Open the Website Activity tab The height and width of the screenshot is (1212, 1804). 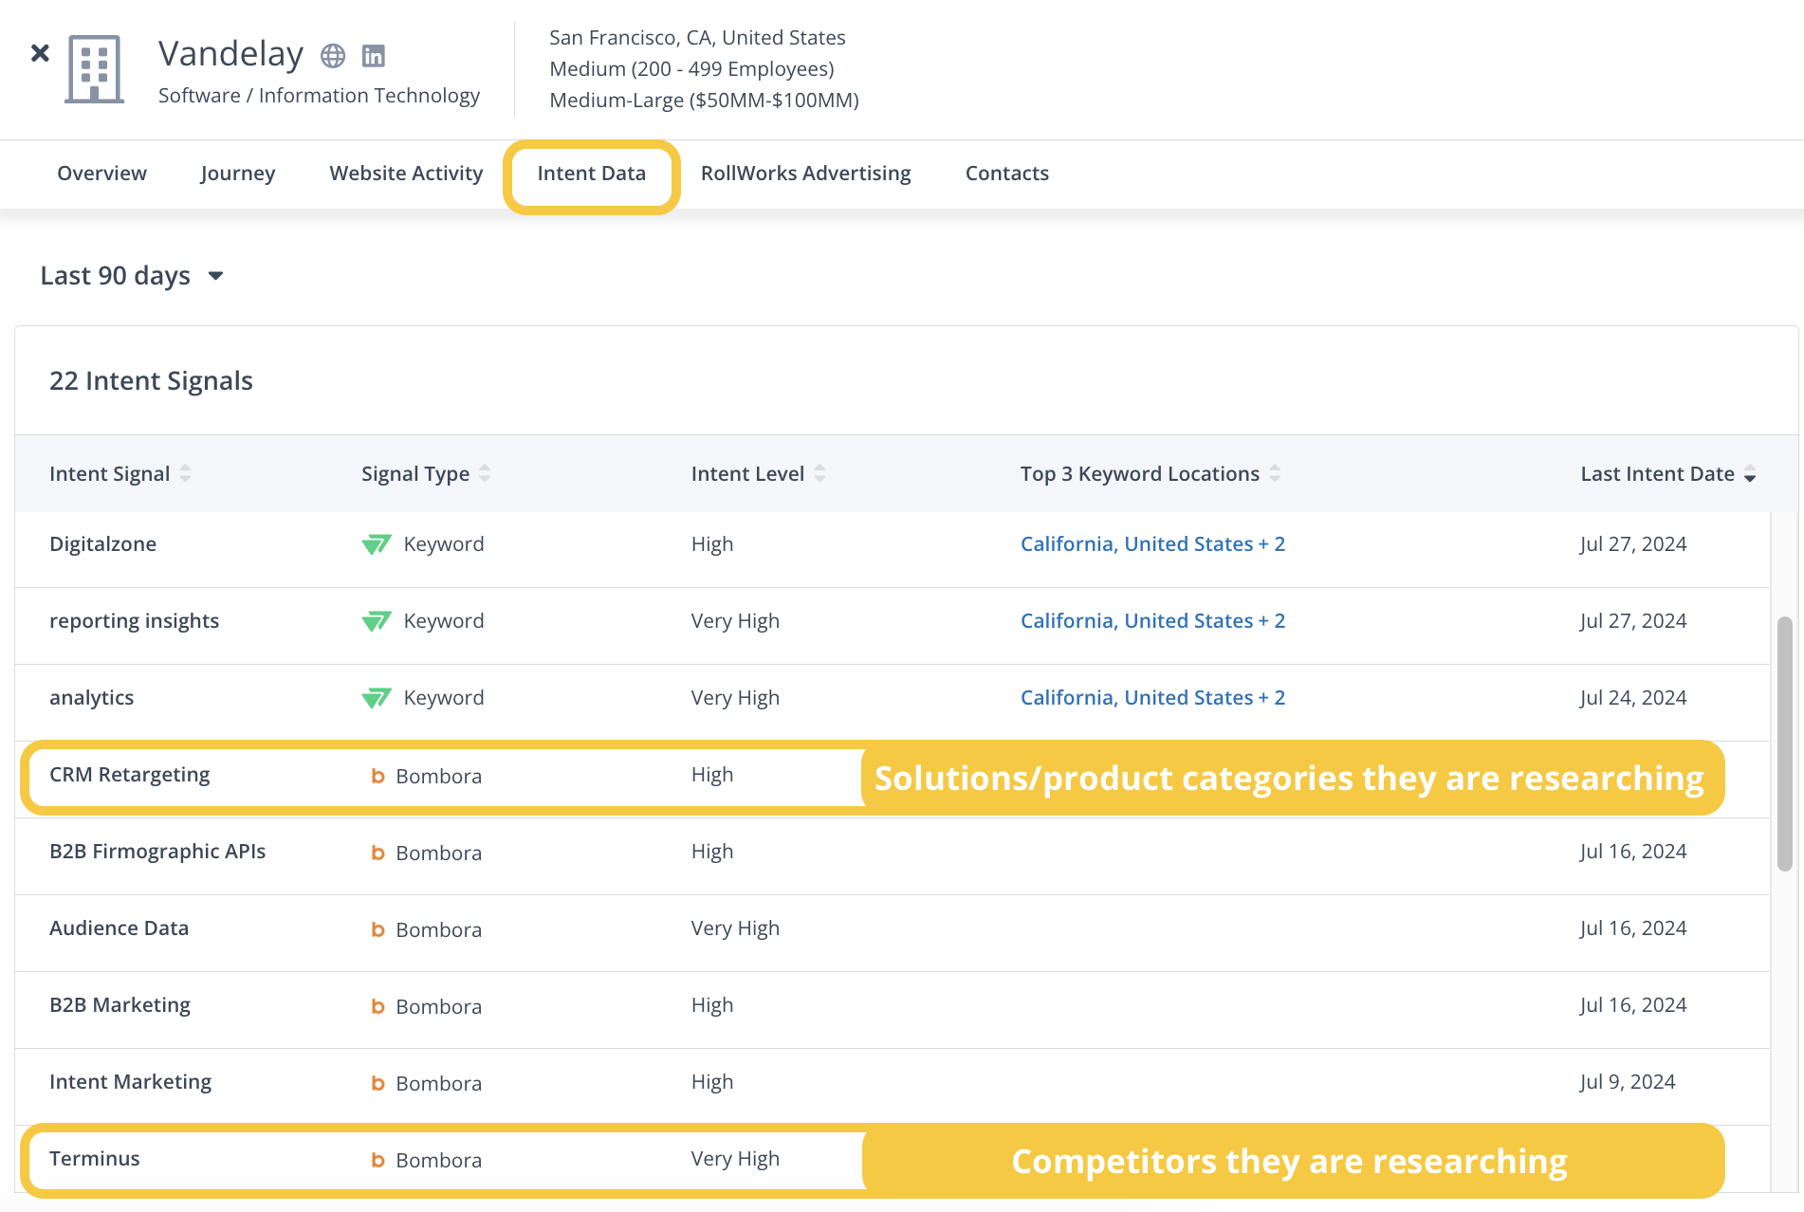coord(406,174)
